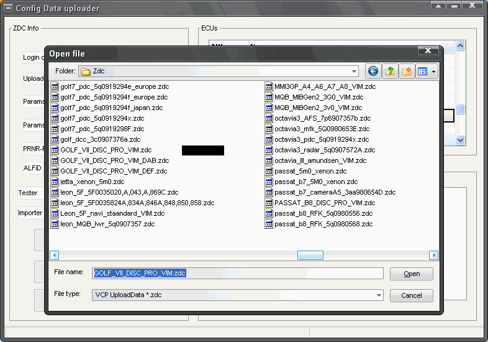Select file passat_b8_RFK_5q0980568.zdc

pos(323,224)
